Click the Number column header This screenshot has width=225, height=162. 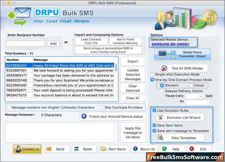pyautogui.click(x=19, y=60)
